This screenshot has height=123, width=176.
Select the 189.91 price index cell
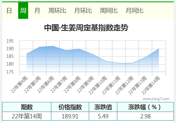click(70, 116)
